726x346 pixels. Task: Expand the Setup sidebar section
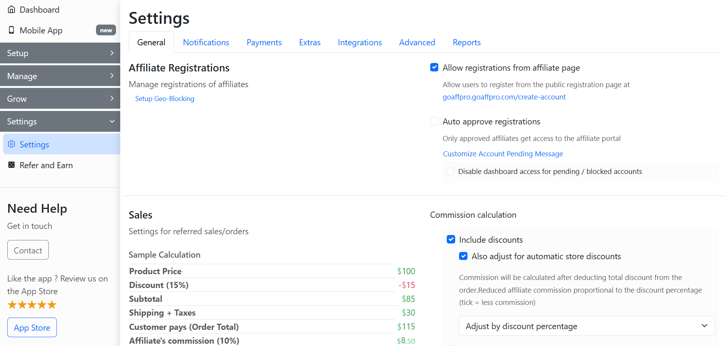(60, 53)
